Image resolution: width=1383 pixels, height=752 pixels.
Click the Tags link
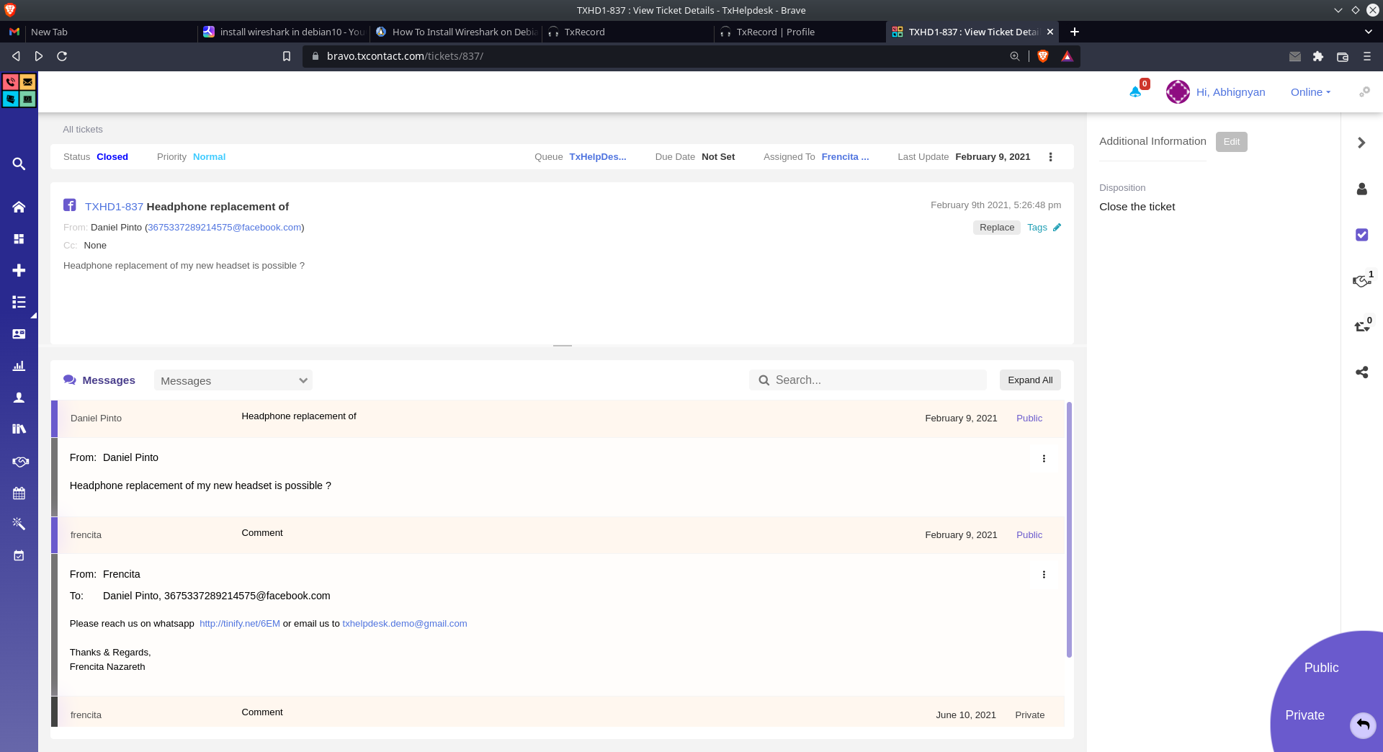(x=1037, y=228)
